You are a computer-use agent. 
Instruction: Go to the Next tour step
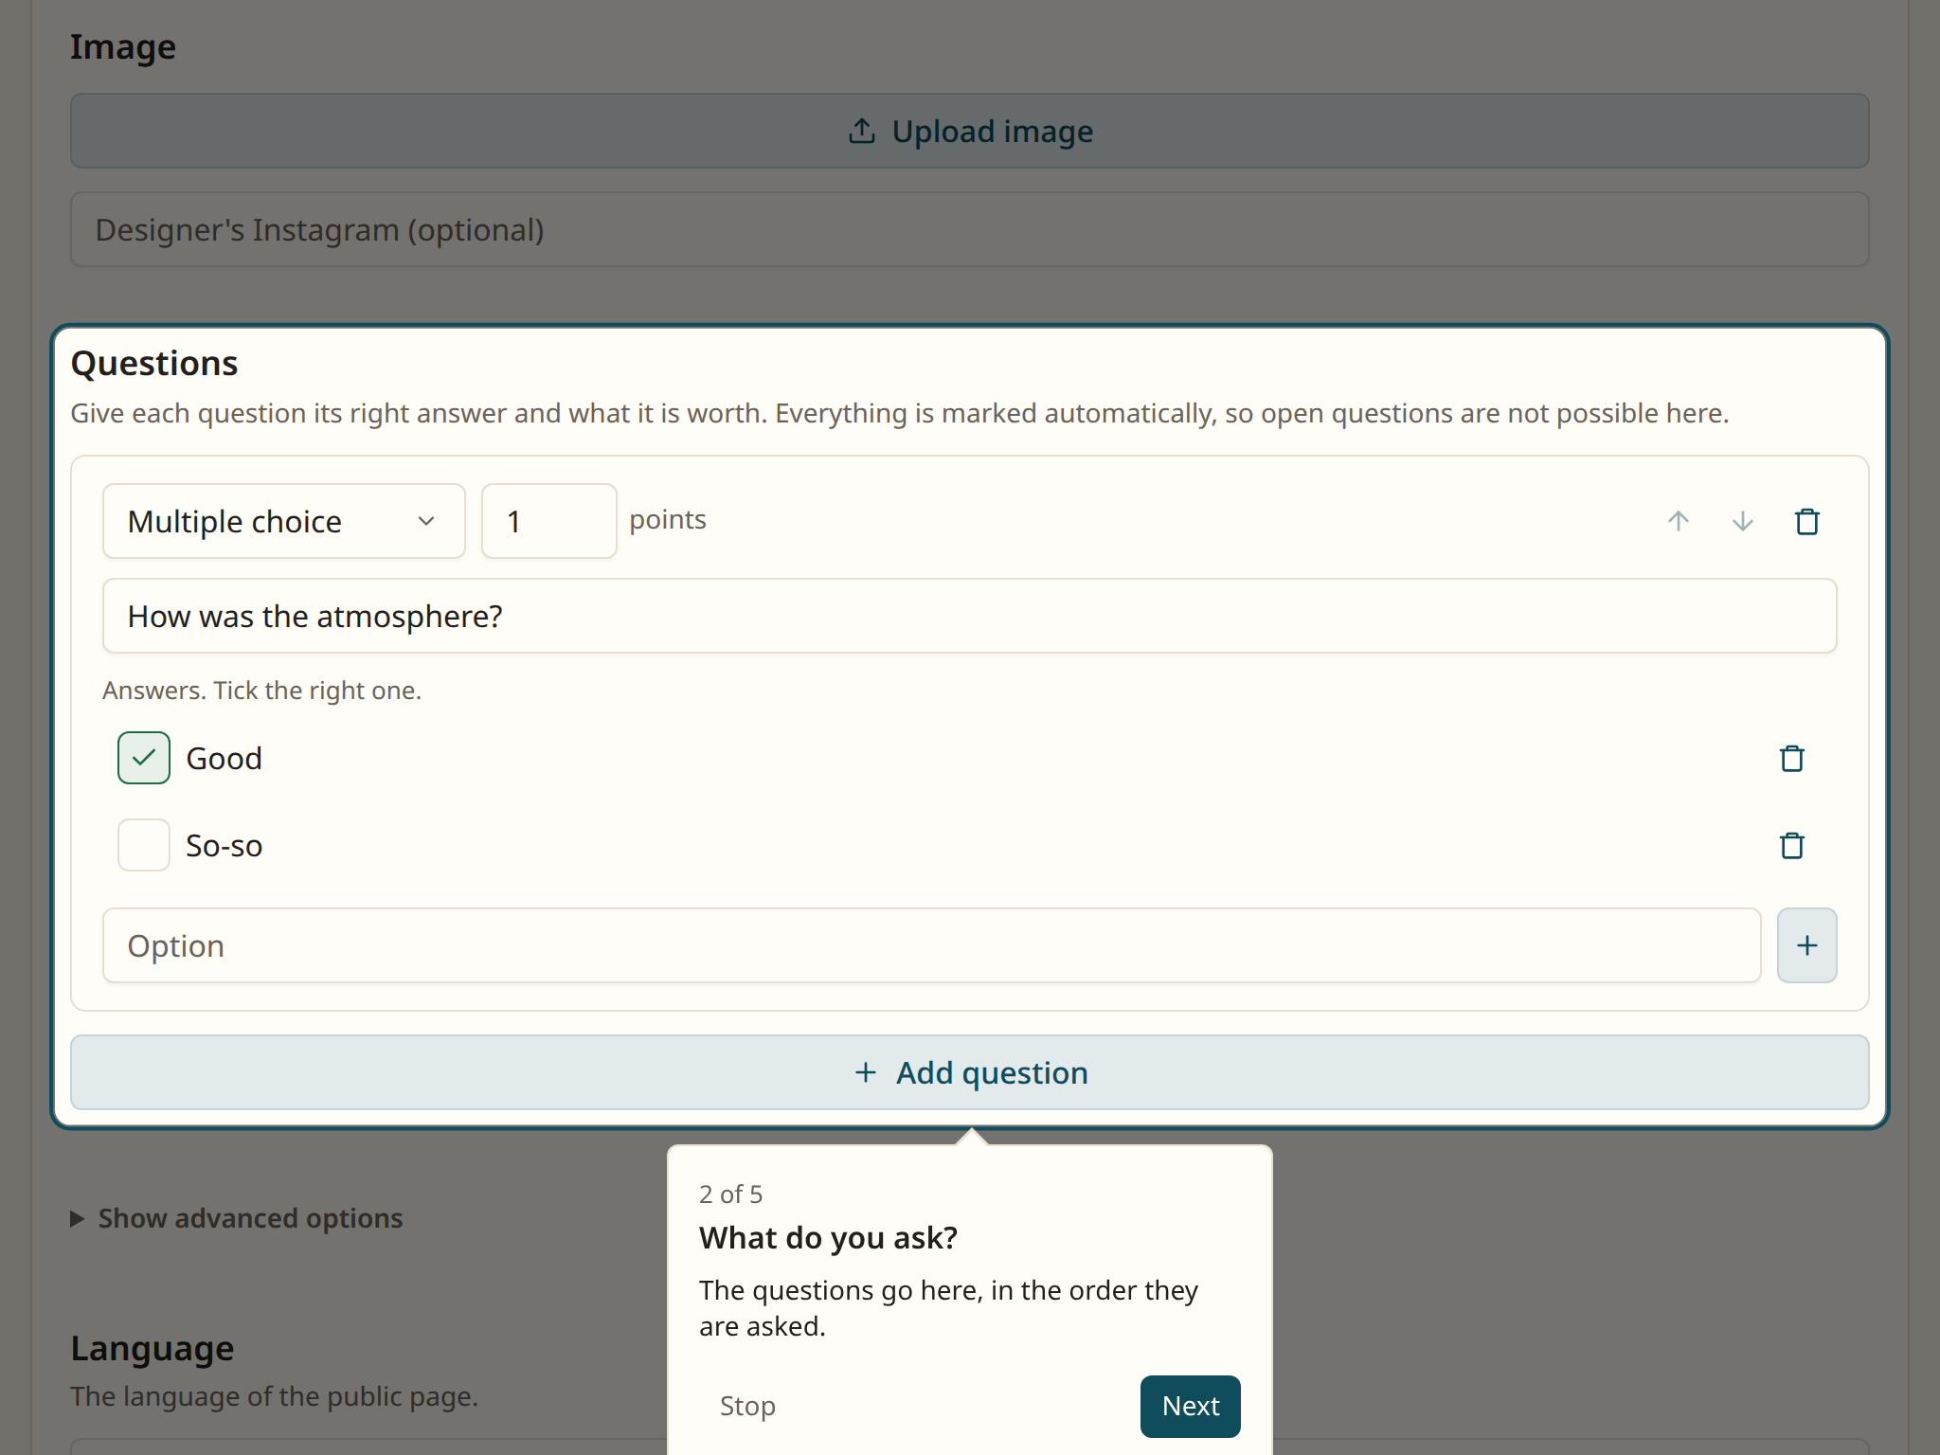(1190, 1406)
